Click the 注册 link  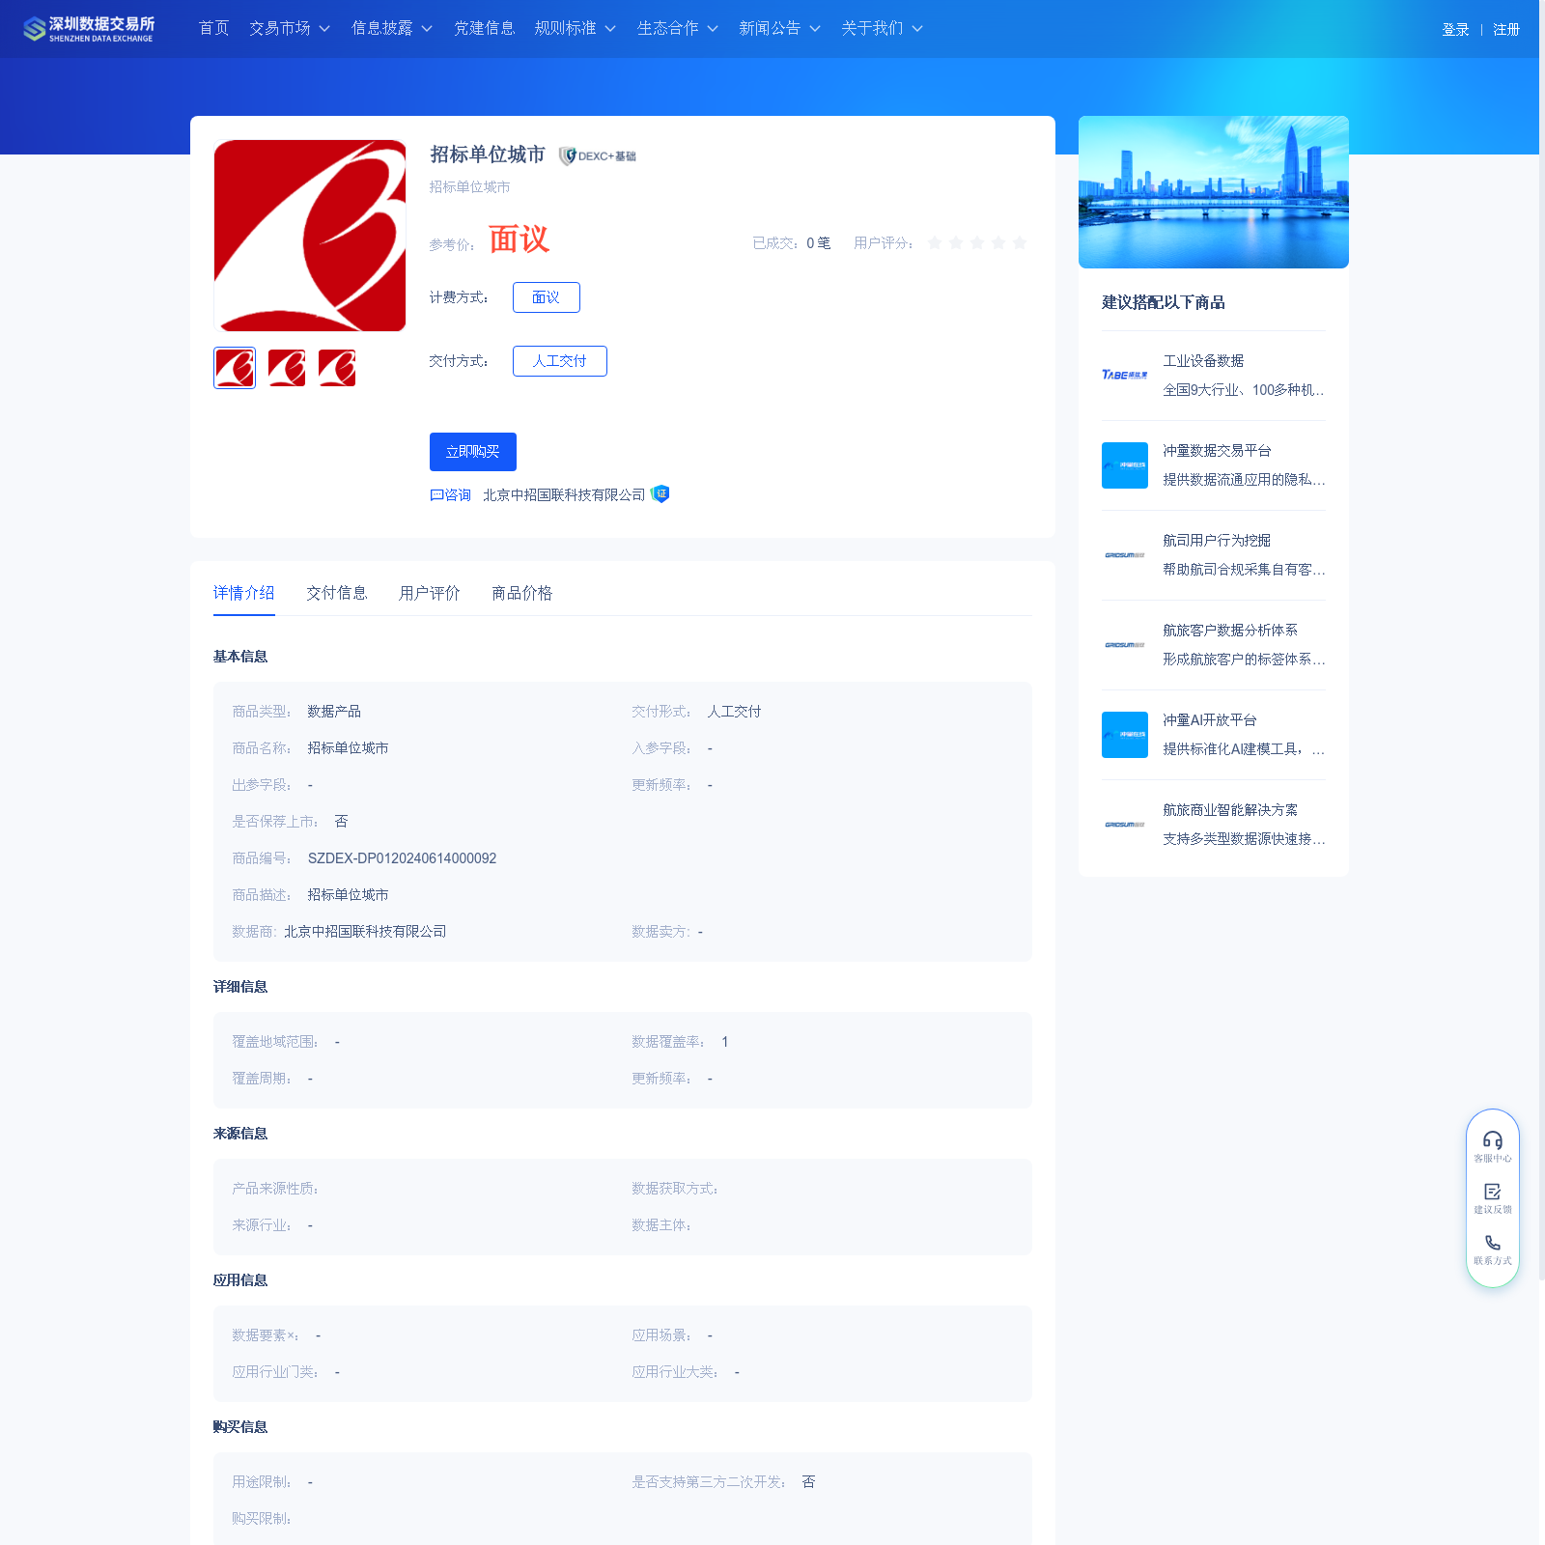pos(1506,30)
